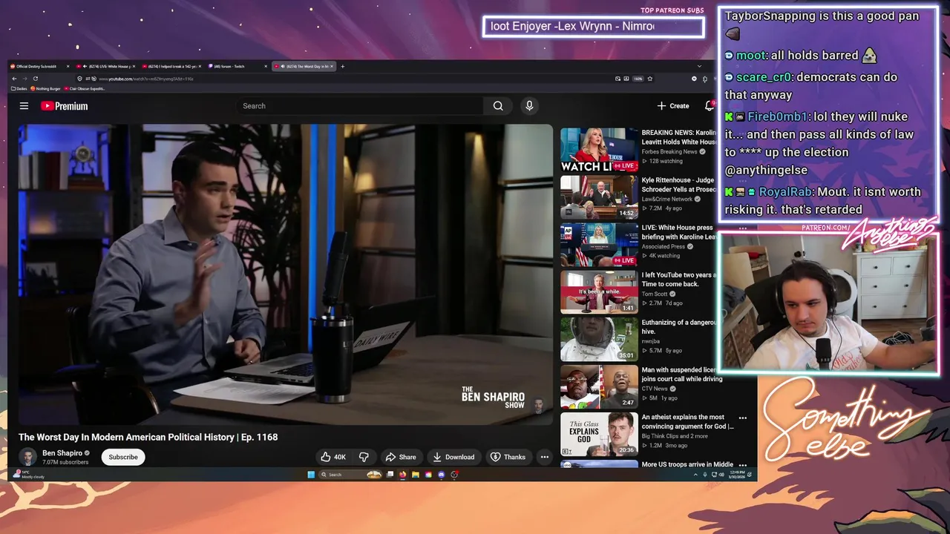Open Euthanizing a dangerous hive thumbnail

point(599,340)
